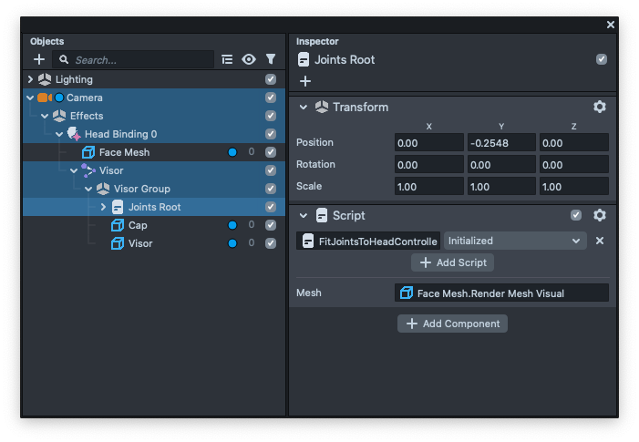Open the filter funnel icon in Objects

tap(271, 59)
